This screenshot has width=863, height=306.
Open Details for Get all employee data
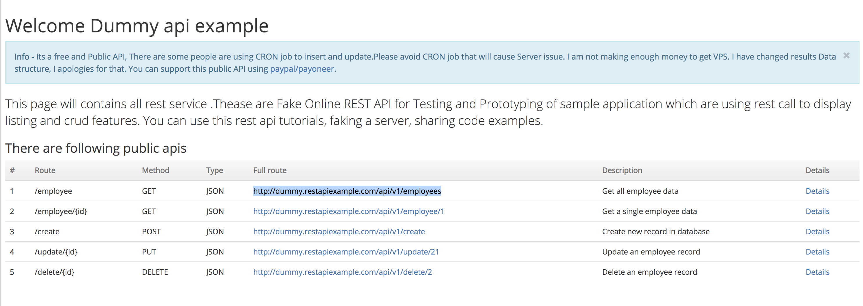pyautogui.click(x=817, y=191)
